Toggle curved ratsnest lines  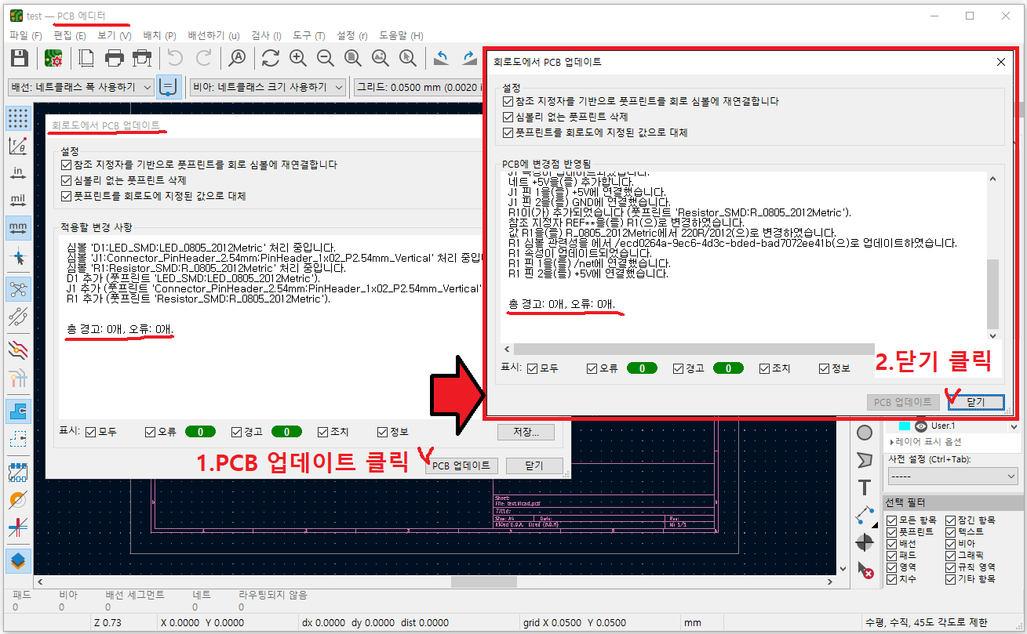tap(18, 317)
